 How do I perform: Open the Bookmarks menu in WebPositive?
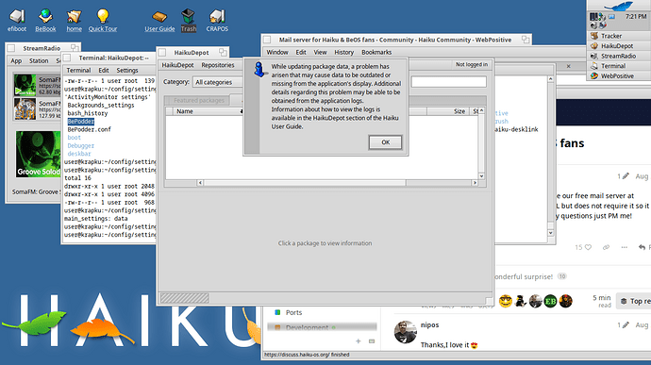(x=376, y=52)
